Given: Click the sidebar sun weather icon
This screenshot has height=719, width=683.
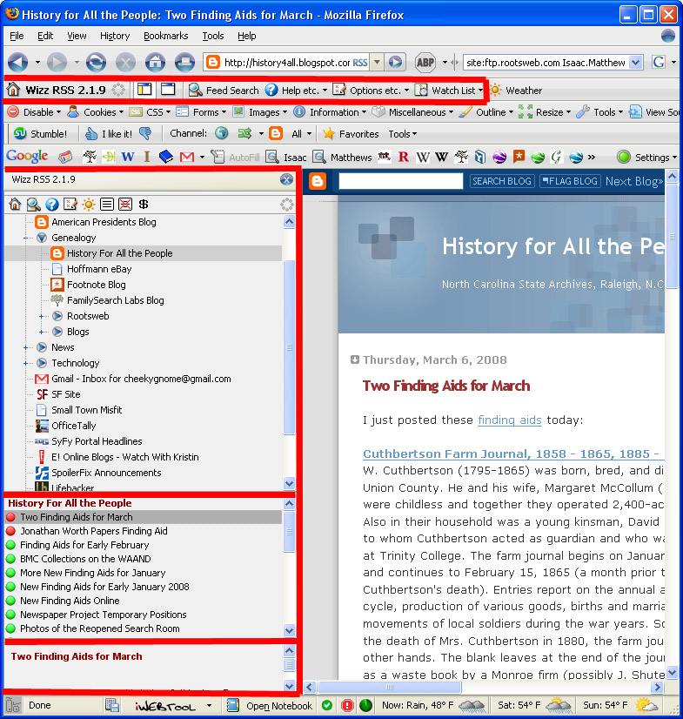Looking at the screenshot, I should pos(89,204).
